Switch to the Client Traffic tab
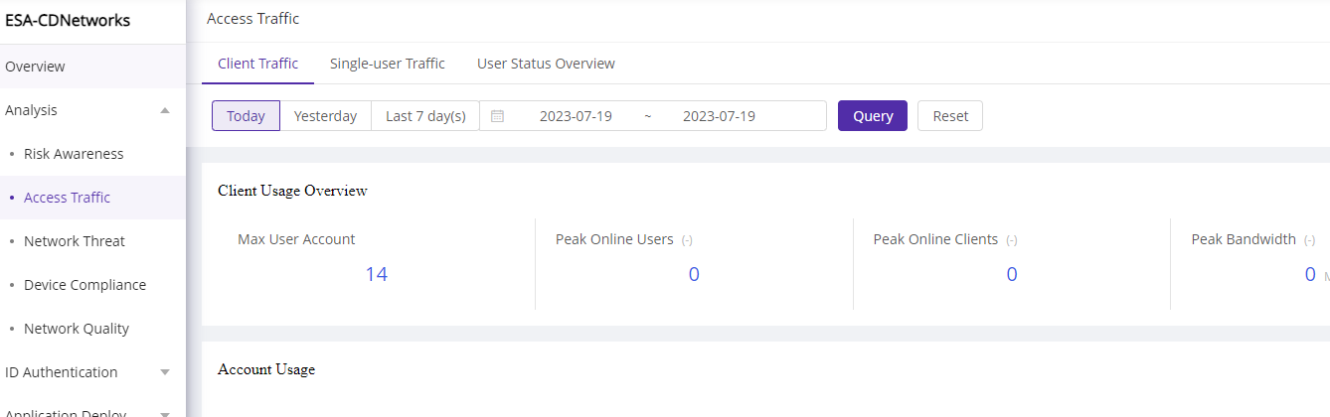 [257, 64]
